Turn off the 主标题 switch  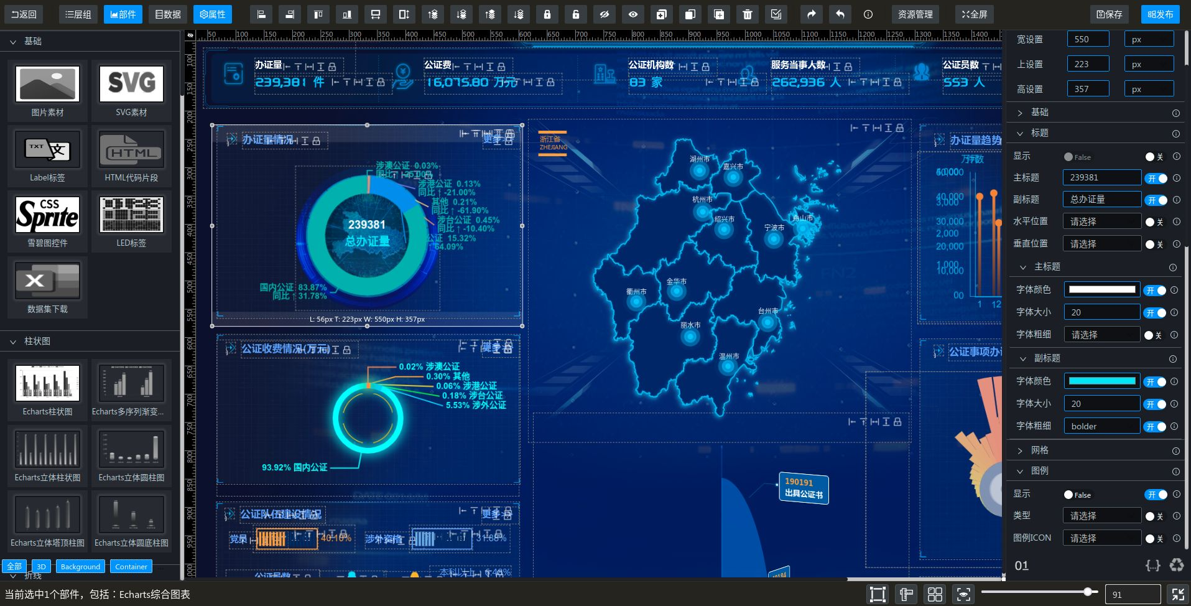tap(1156, 178)
